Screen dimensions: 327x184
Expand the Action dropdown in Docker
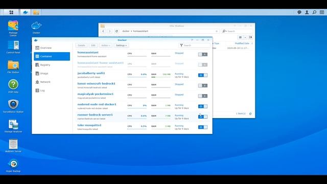pos(106,45)
